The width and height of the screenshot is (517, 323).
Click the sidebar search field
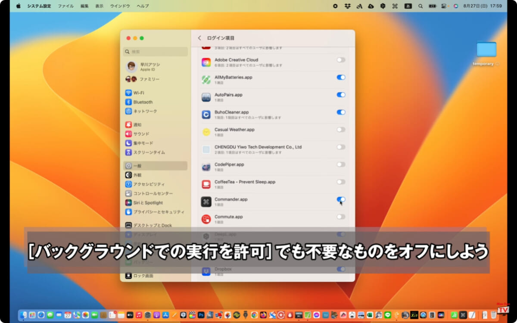click(156, 52)
